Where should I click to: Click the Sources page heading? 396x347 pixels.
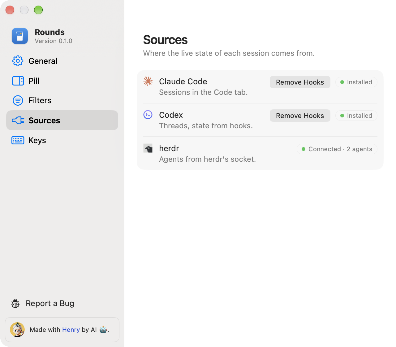coord(165,40)
